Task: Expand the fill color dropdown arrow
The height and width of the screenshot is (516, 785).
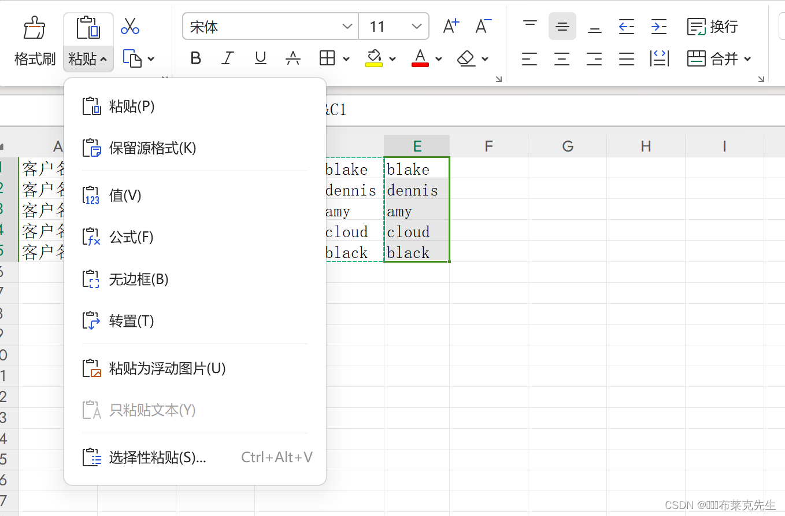Action: coord(392,59)
